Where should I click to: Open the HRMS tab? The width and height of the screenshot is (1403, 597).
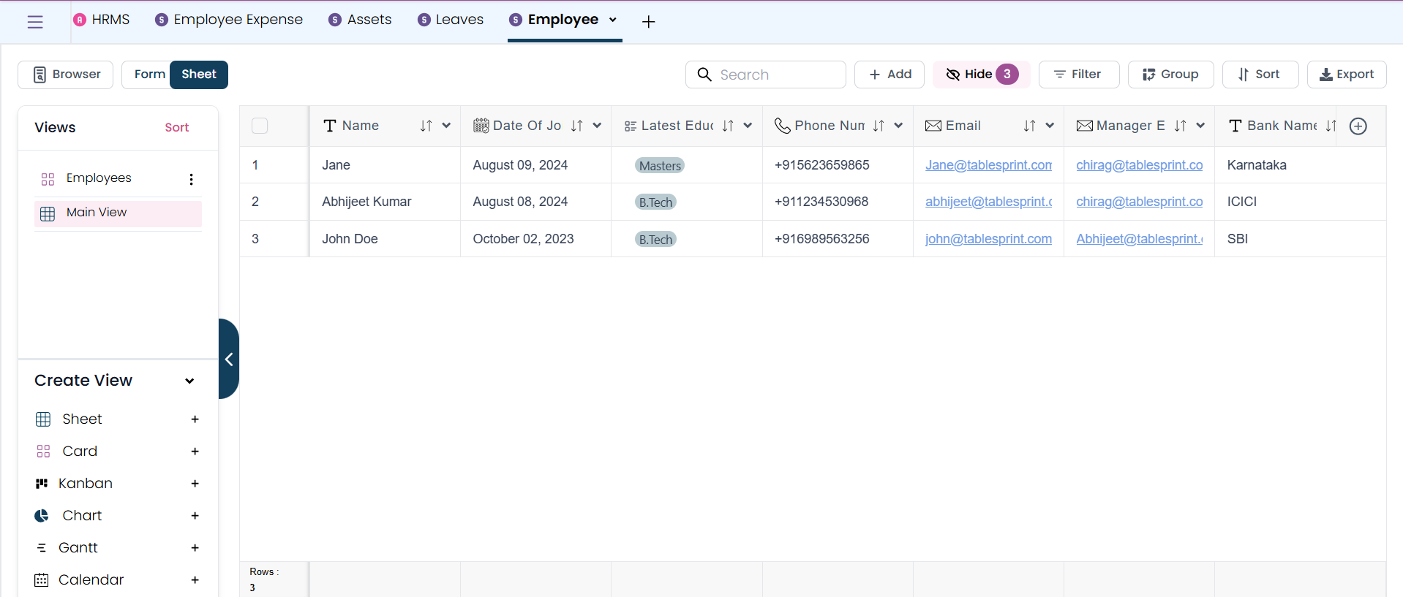[x=102, y=20]
